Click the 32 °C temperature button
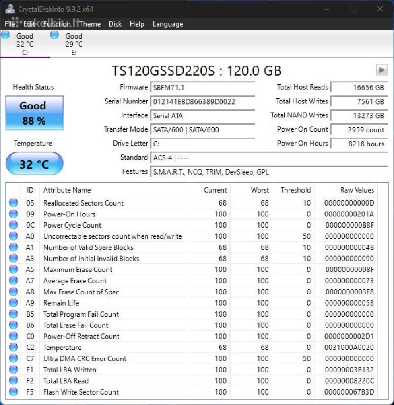This screenshot has width=394, height=405. pyautogui.click(x=35, y=163)
